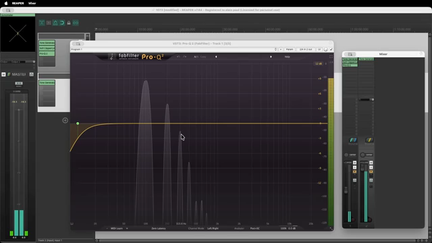Open MIDI Learn dropdown arrow

127,228
